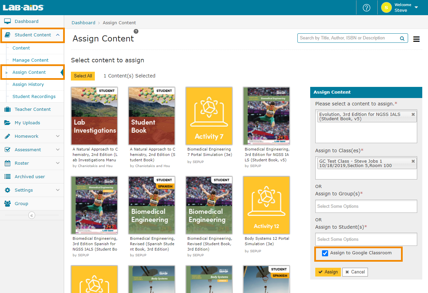Click the collapse sidebar double-arrow icon
This screenshot has height=293, width=428.
[x=32, y=216]
